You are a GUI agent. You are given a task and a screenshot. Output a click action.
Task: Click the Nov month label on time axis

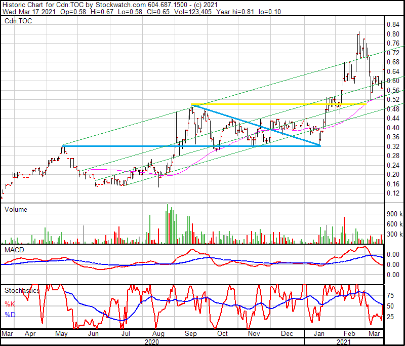[254, 333]
